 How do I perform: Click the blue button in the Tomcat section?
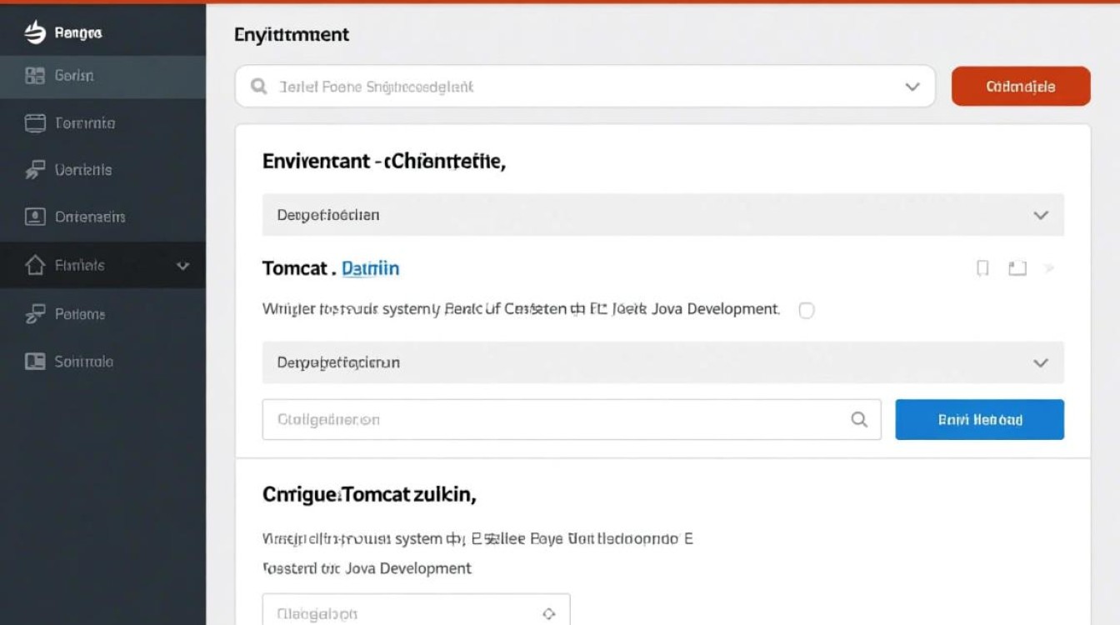[x=979, y=420]
